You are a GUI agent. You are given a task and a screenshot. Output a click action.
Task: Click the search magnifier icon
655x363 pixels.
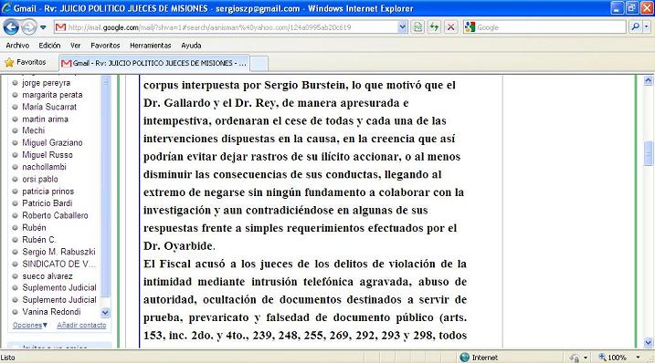(636, 27)
